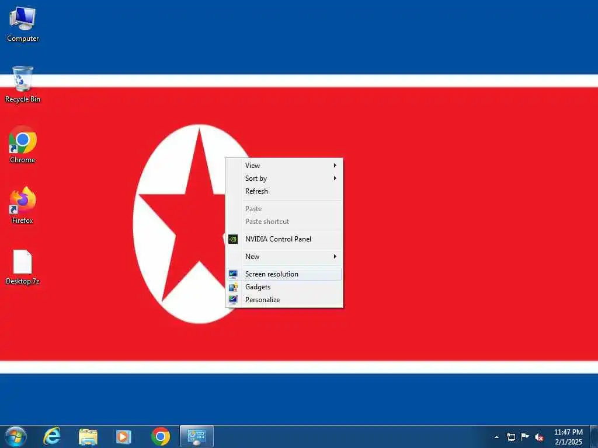Open NVIDIA Control Panel menu entry
This screenshot has width=598, height=448.
(x=284, y=239)
